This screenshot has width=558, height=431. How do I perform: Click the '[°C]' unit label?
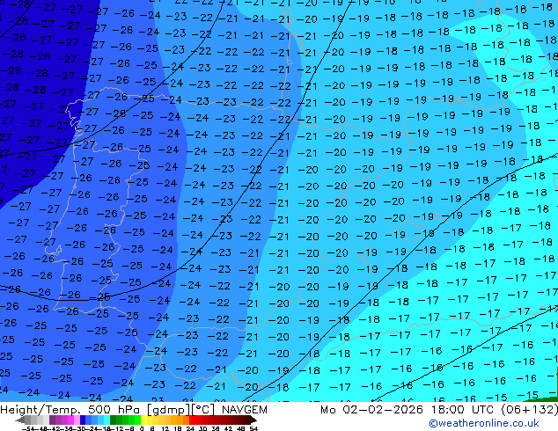202,410
